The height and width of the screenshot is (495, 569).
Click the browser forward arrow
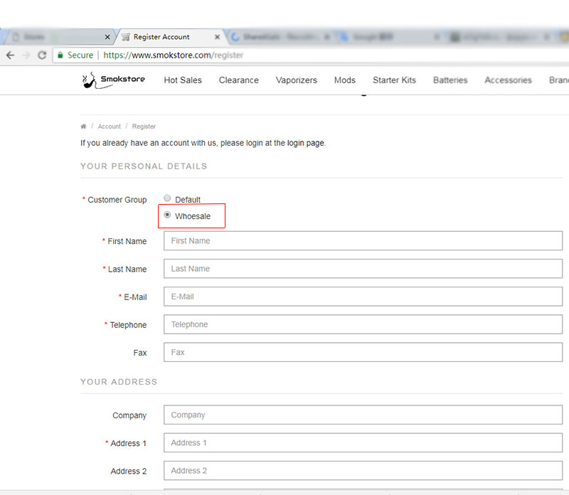(26, 55)
